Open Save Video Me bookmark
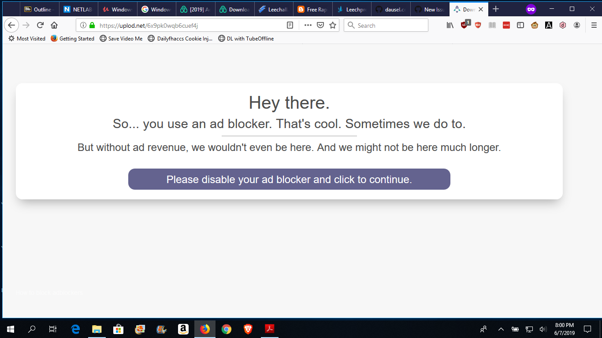Viewport: 602px width, 338px height. pyautogui.click(x=121, y=38)
